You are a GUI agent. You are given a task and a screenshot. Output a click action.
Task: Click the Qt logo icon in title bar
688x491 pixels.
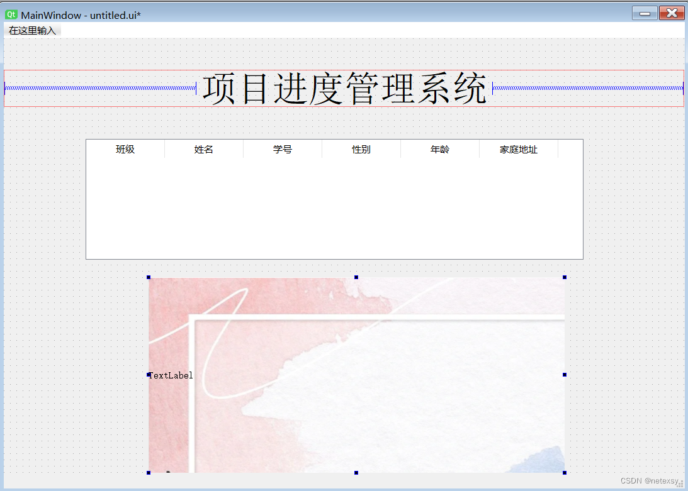click(x=11, y=13)
